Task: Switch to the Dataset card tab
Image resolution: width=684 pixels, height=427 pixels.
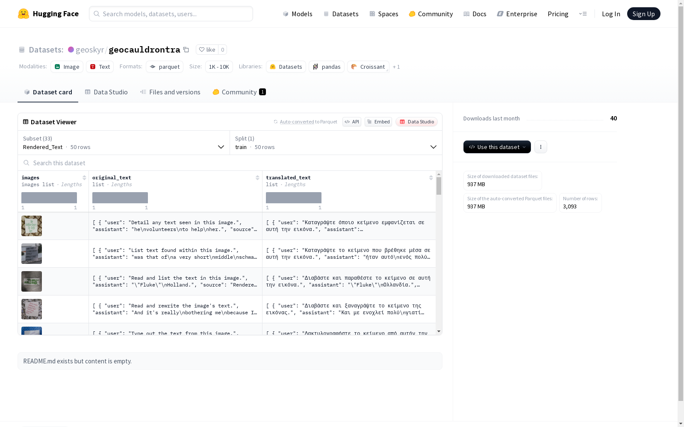Action: [x=48, y=92]
